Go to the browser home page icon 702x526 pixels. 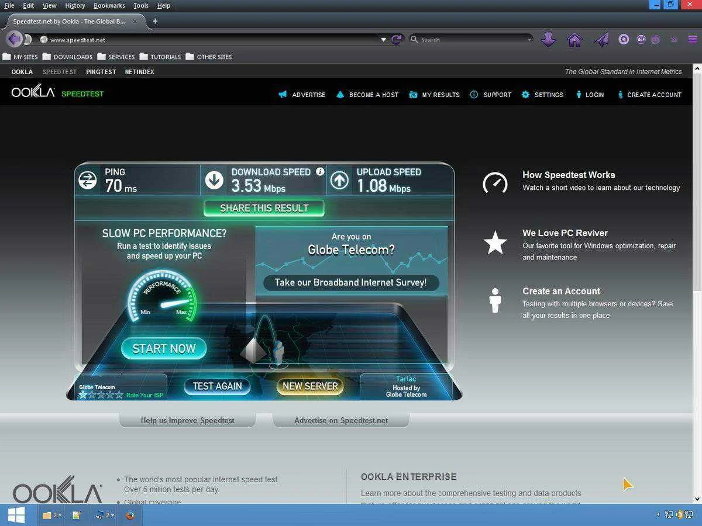pyautogui.click(x=574, y=40)
